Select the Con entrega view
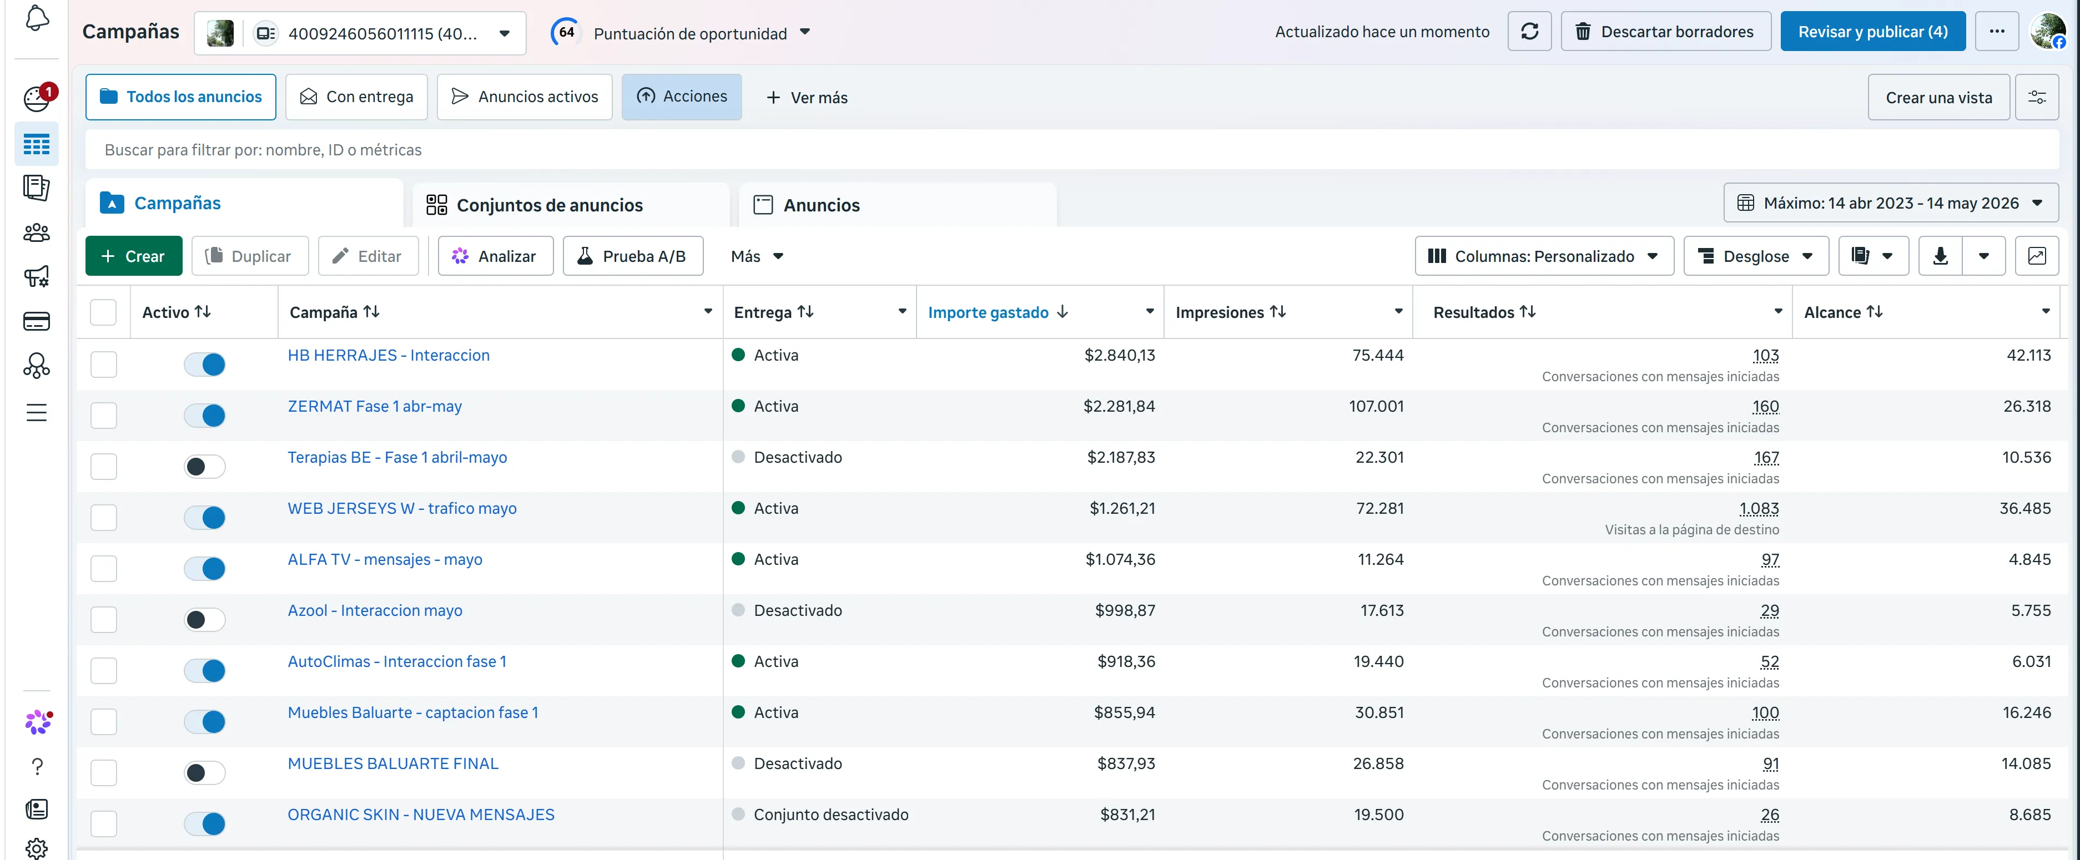 click(356, 97)
